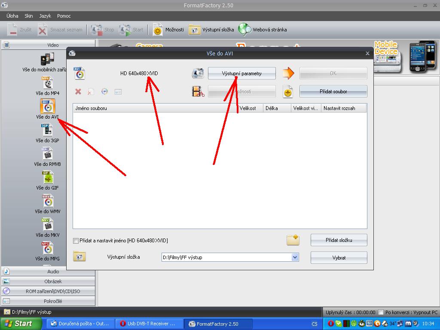Open the Vše do RMVB converter

click(x=48, y=153)
